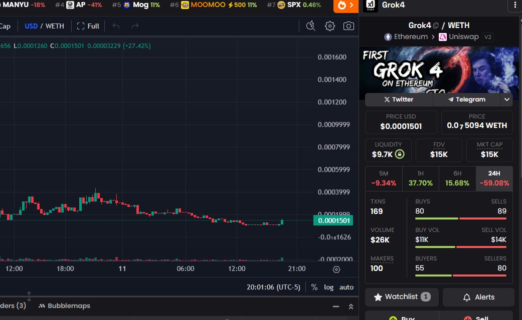Minimize the bottom panel
Viewport: 522px width, 320px height.
point(336,306)
